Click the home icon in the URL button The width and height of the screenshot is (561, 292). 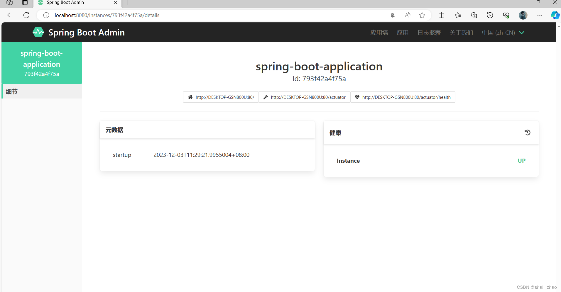tap(190, 97)
